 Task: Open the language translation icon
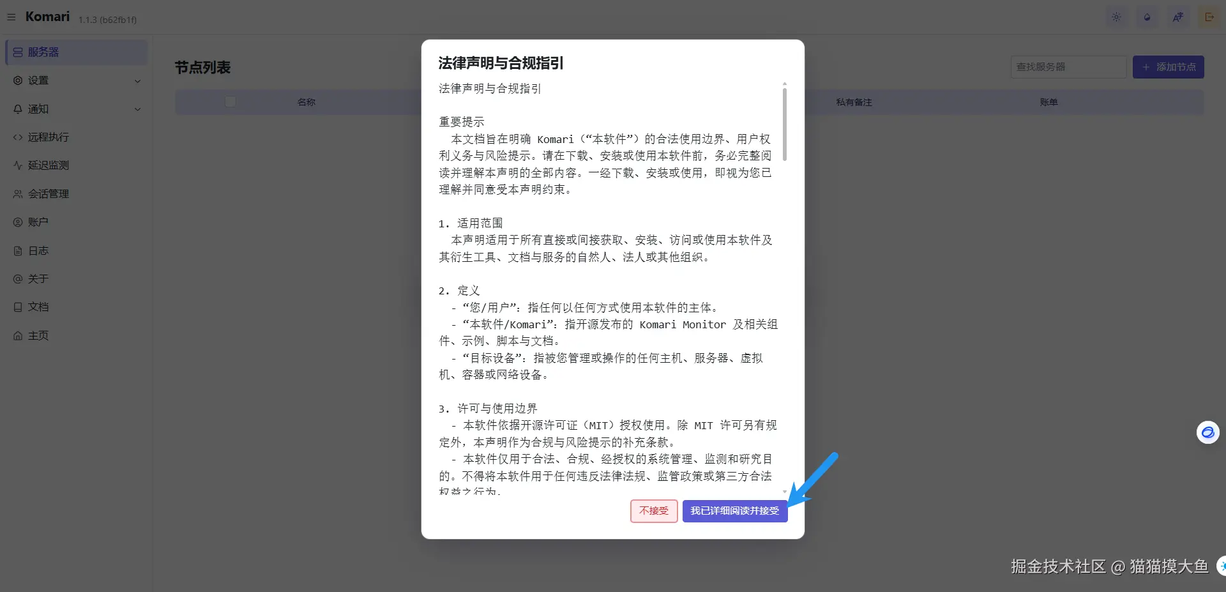(1178, 17)
